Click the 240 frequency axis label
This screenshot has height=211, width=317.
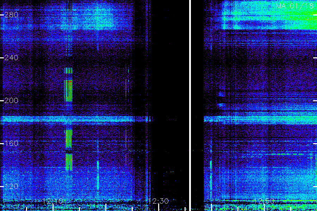(11, 58)
